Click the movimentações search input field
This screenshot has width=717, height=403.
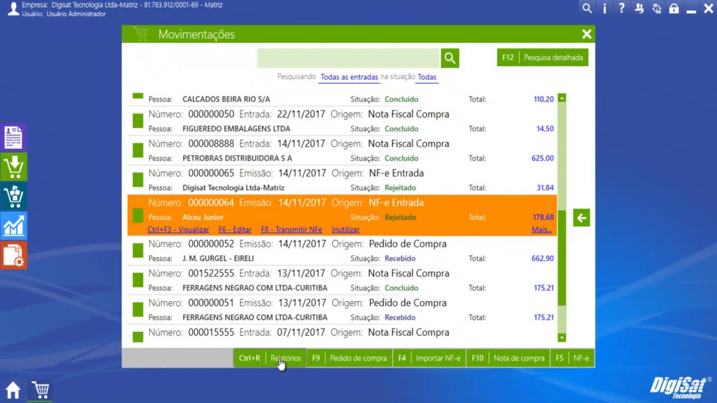(348, 58)
